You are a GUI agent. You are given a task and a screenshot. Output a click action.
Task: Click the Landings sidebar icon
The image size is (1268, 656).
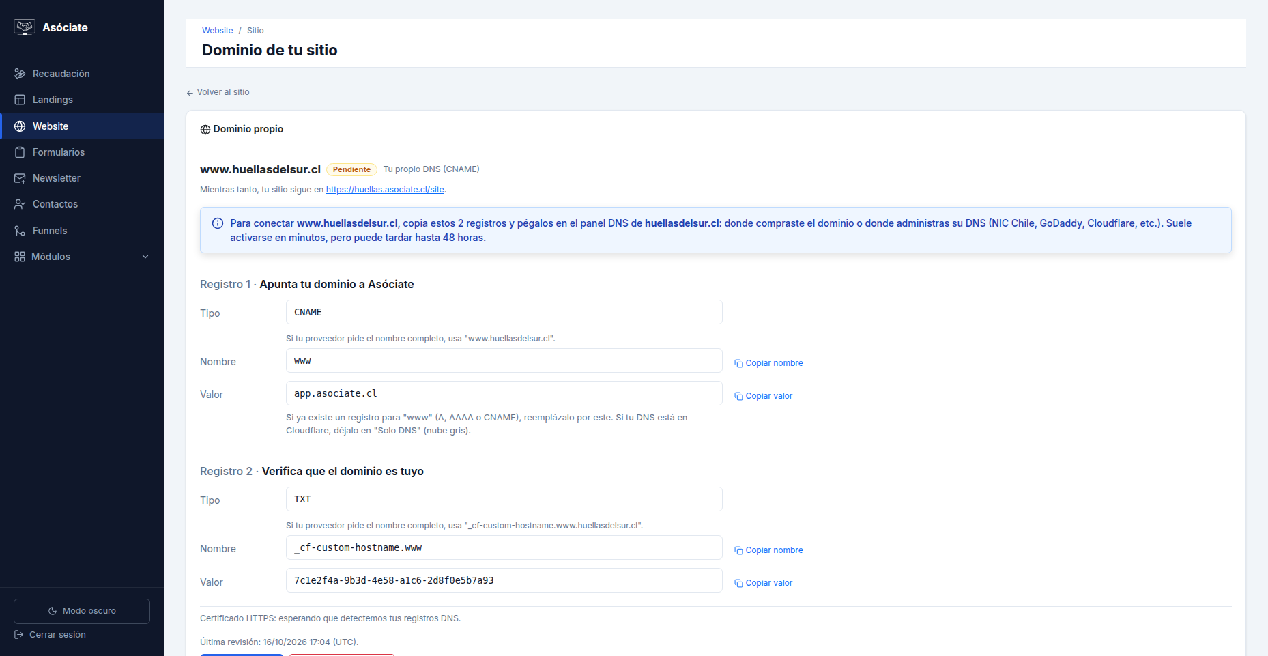point(20,100)
